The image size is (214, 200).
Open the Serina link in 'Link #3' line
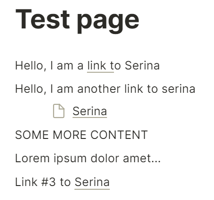92,182
